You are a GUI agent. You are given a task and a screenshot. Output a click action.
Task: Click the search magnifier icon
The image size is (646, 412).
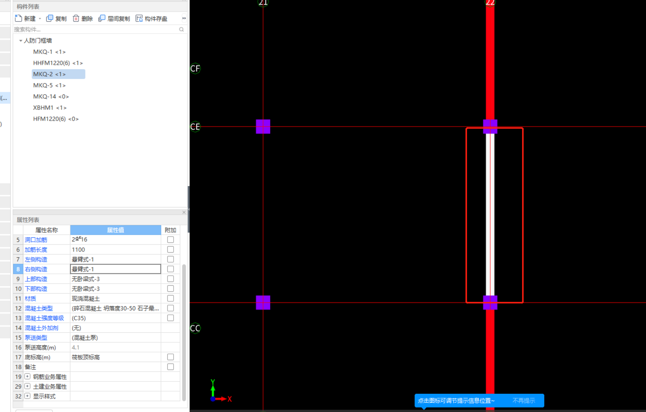point(181,29)
